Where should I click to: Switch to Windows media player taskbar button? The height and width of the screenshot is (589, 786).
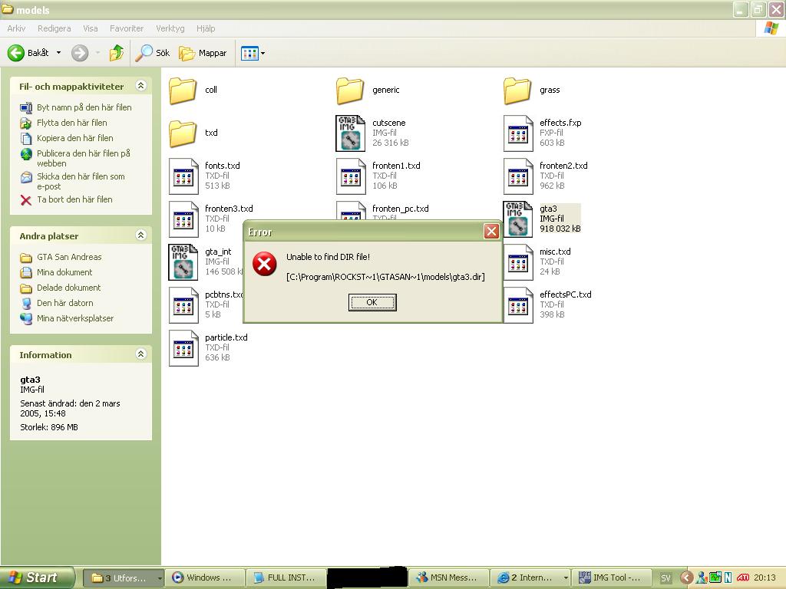(206, 577)
